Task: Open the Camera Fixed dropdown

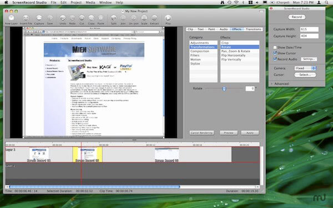Action: tap(305, 68)
